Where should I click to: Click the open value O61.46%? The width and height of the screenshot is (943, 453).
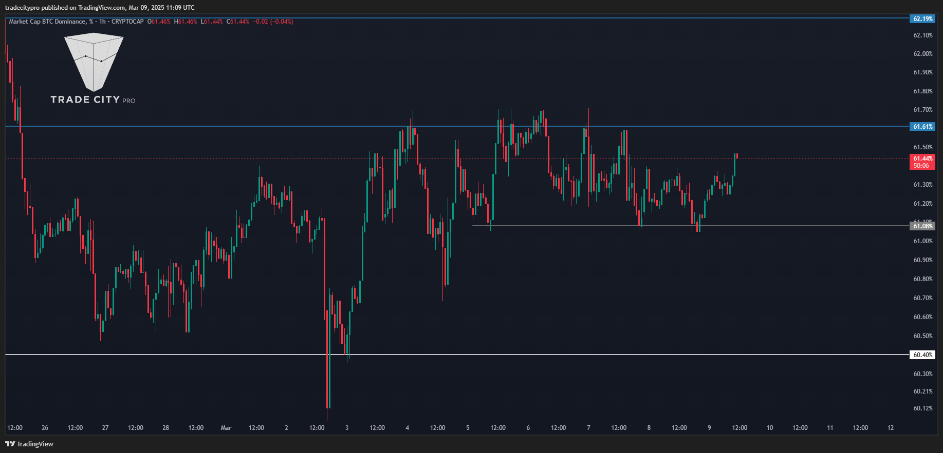[159, 22]
